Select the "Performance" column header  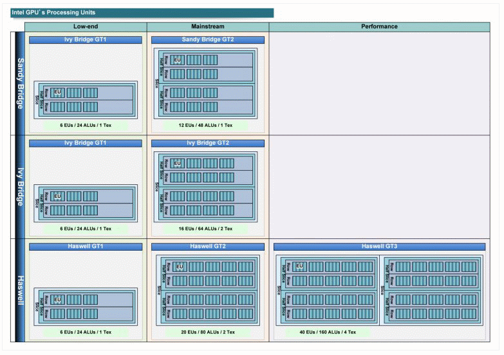(x=379, y=26)
